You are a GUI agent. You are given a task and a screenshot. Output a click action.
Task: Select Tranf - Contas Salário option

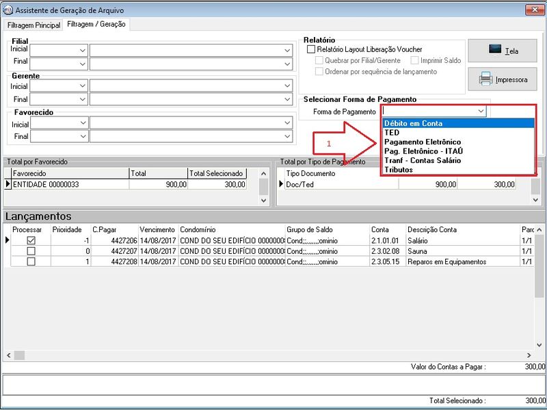pyautogui.click(x=423, y=160)
